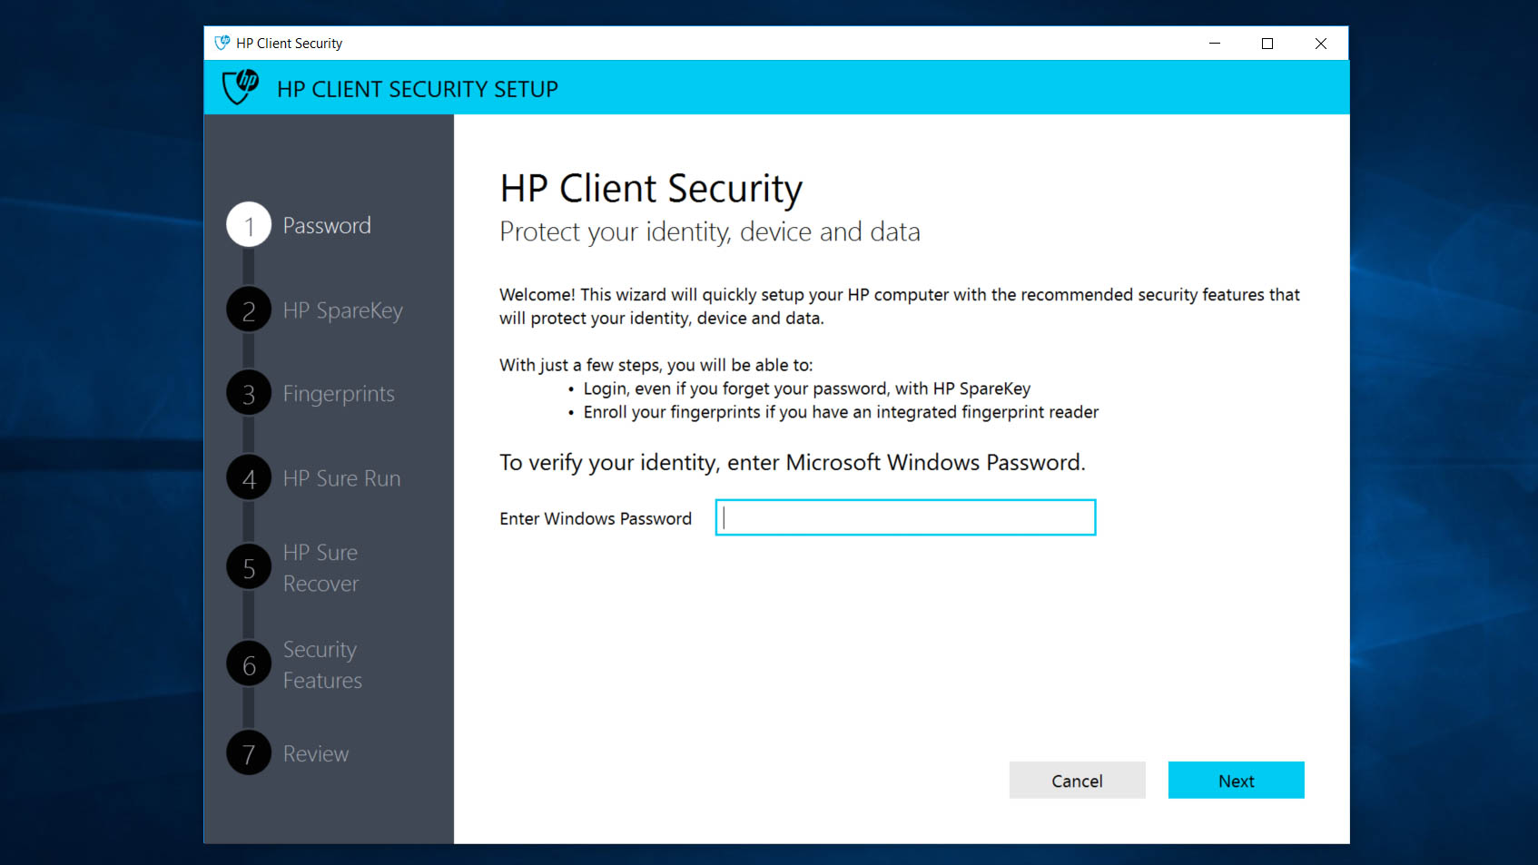Open the Password step label
This screenshot has height=865, width=1538.
click(x=327, y=225)
